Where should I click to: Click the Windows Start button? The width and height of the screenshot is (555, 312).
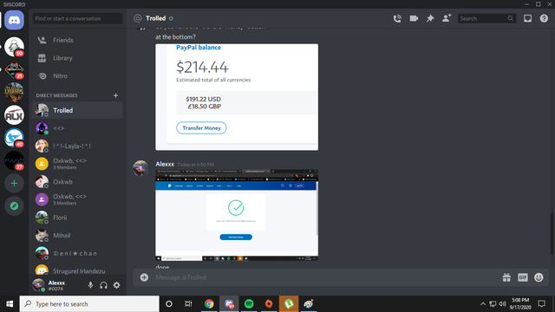click(x=10, y=304)
